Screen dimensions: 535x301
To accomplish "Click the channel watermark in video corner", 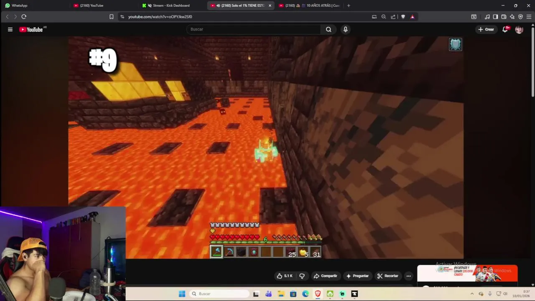I will 456,45.
